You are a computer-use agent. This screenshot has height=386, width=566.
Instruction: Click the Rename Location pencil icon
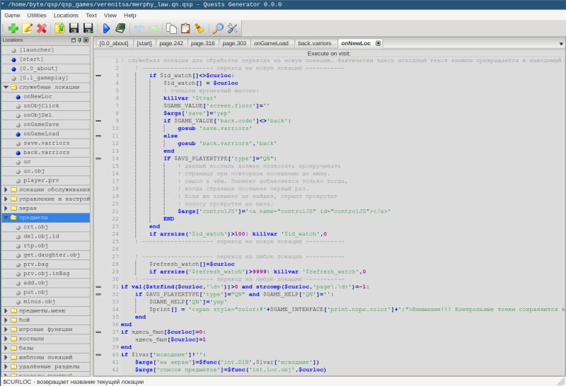[x=28, y=28]
